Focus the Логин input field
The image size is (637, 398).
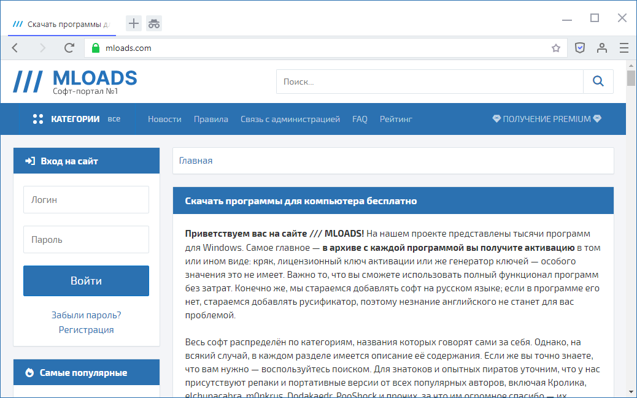pyautogui.click(x=86, y=199)
